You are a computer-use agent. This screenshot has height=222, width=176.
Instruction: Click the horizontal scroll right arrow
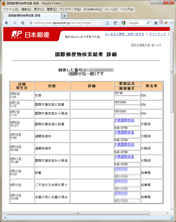click(x=168, y=213)
